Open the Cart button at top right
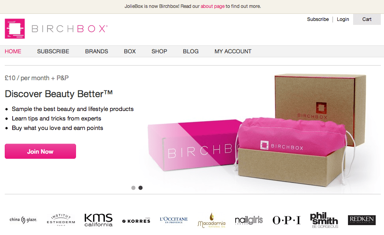 (367, 19)
